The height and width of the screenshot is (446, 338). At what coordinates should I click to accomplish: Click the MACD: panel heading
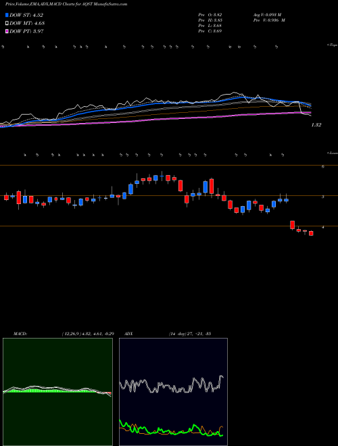(x=20, y=334)
